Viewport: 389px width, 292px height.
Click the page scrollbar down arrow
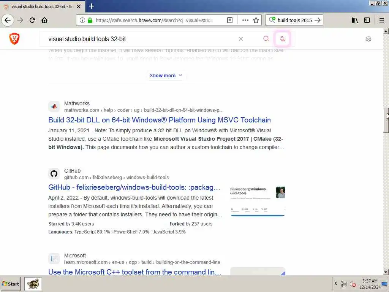(x=386, y=272)
